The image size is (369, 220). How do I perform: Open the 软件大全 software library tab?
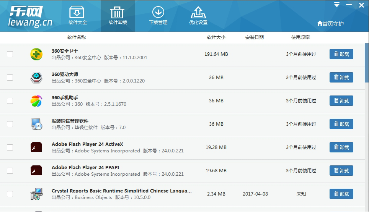click(77, 16)
